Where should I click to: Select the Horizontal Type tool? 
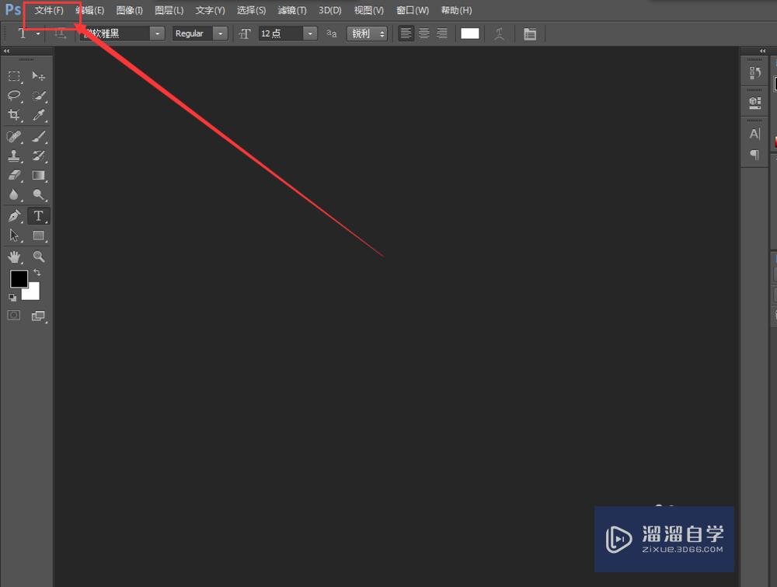[39, 215]
